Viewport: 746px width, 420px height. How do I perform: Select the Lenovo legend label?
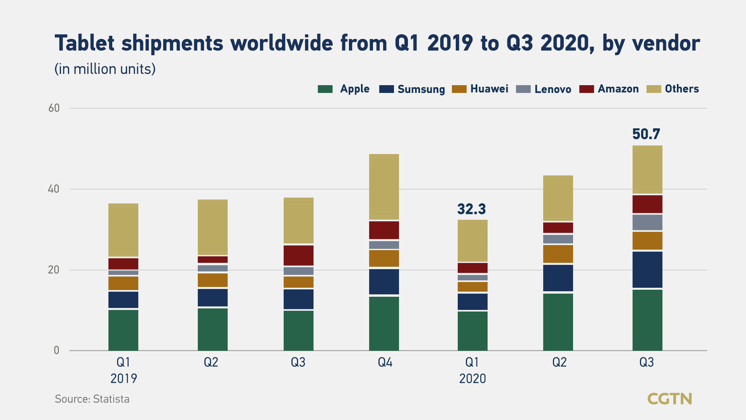[553, 89]
